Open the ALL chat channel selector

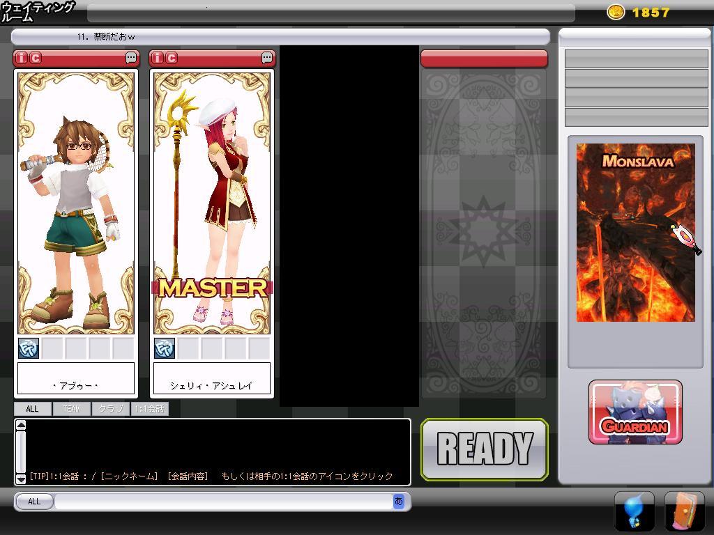(33, 502)
